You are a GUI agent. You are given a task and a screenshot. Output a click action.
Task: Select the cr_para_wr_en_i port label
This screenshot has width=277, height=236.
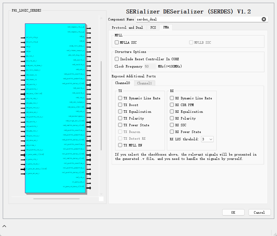[32, 173]
